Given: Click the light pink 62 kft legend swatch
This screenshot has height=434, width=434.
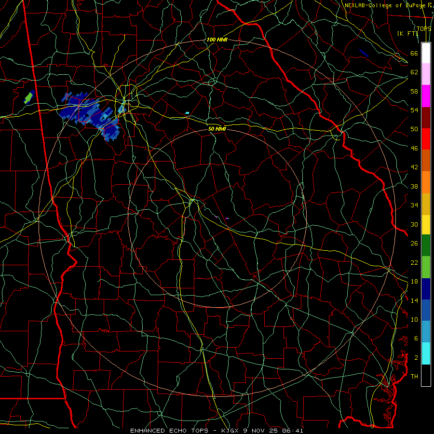Looking at the screenshot, I should (x=426, y=74).
